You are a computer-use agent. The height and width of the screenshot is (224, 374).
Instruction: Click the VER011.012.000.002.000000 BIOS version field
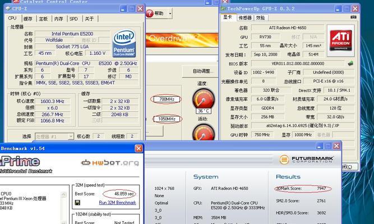pos(298,64)
